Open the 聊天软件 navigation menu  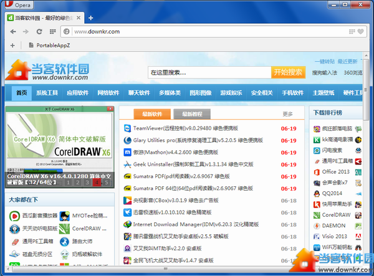tap(139, 93)
